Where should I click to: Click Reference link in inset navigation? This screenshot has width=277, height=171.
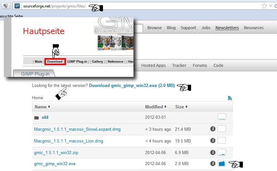point(116,61)
